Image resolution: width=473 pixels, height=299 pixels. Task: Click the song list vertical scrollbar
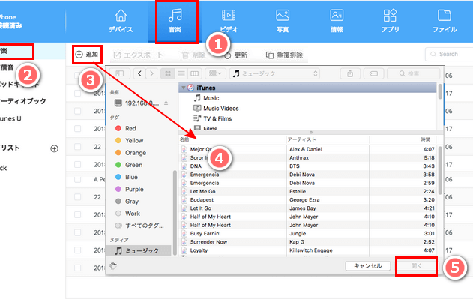coord(440,170)
